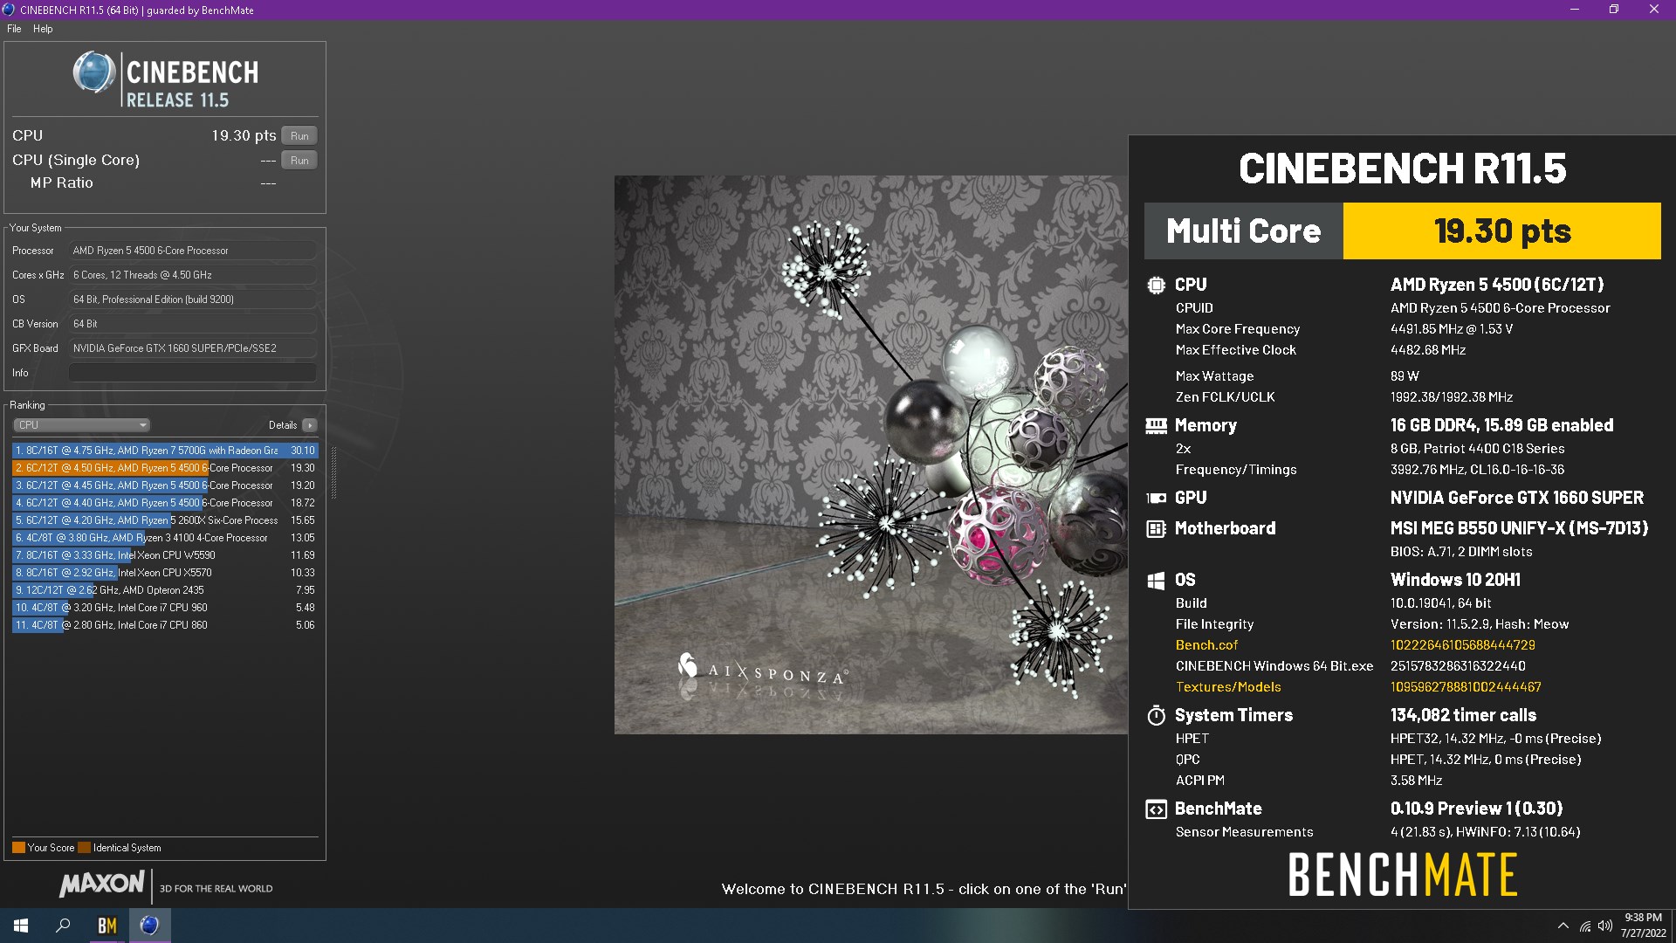Show hidden system tray icons
Screen dimensions: 1676x943
(1563, 926)
